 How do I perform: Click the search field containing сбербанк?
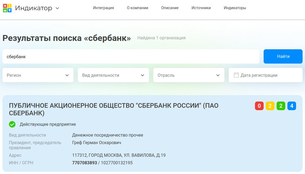pos(131,56)
